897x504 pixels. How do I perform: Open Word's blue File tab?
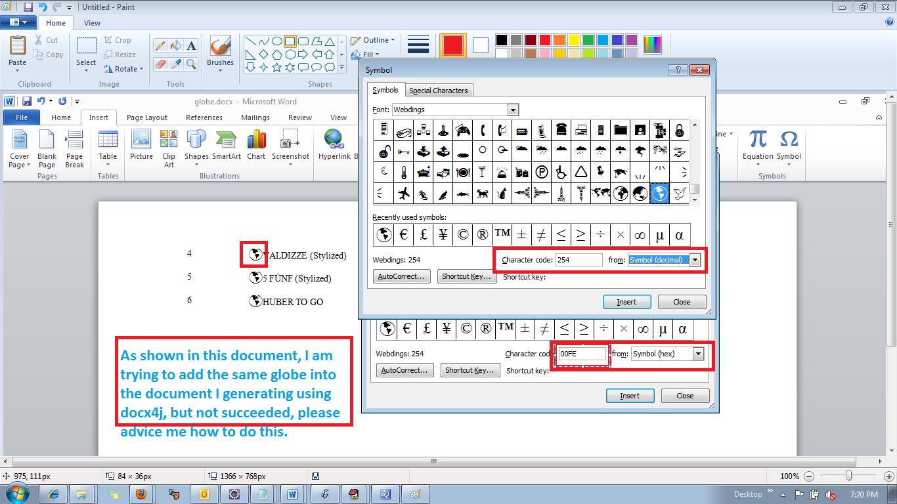point(22,117)
